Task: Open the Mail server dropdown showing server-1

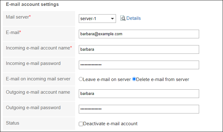Action: [97, 19]
